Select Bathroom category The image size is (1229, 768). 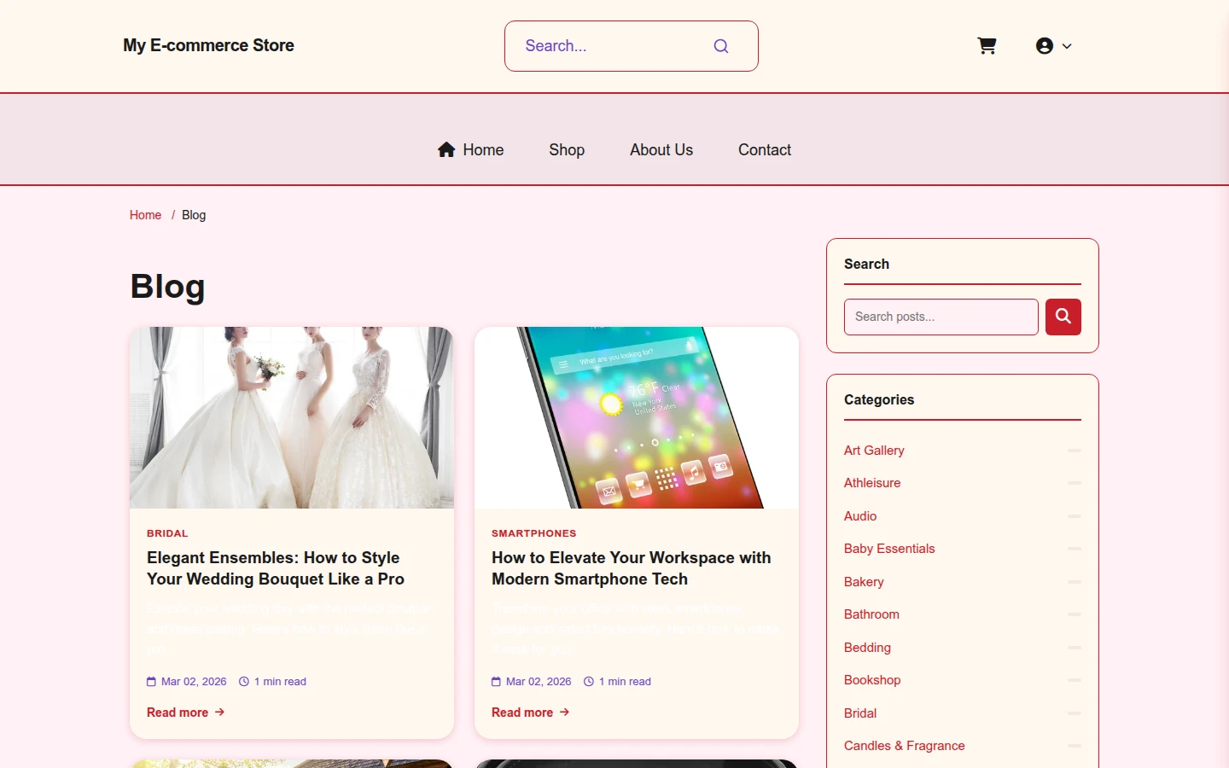pos(871,614)
